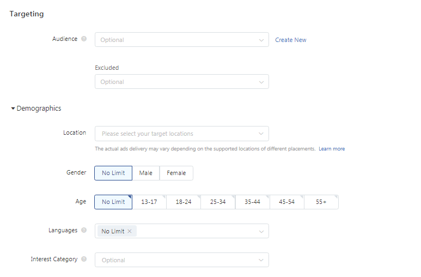Open the Excluded audience dropdown
This screenshot has width=421, height=277.
[x=181, y=82]
